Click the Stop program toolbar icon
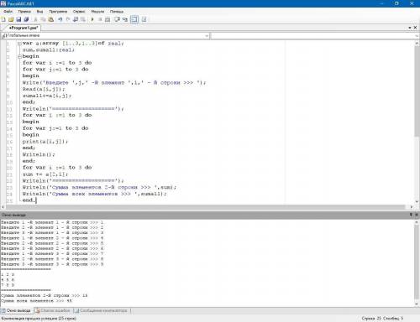Screen dimensions: 420x322 (x=100, y=19)
